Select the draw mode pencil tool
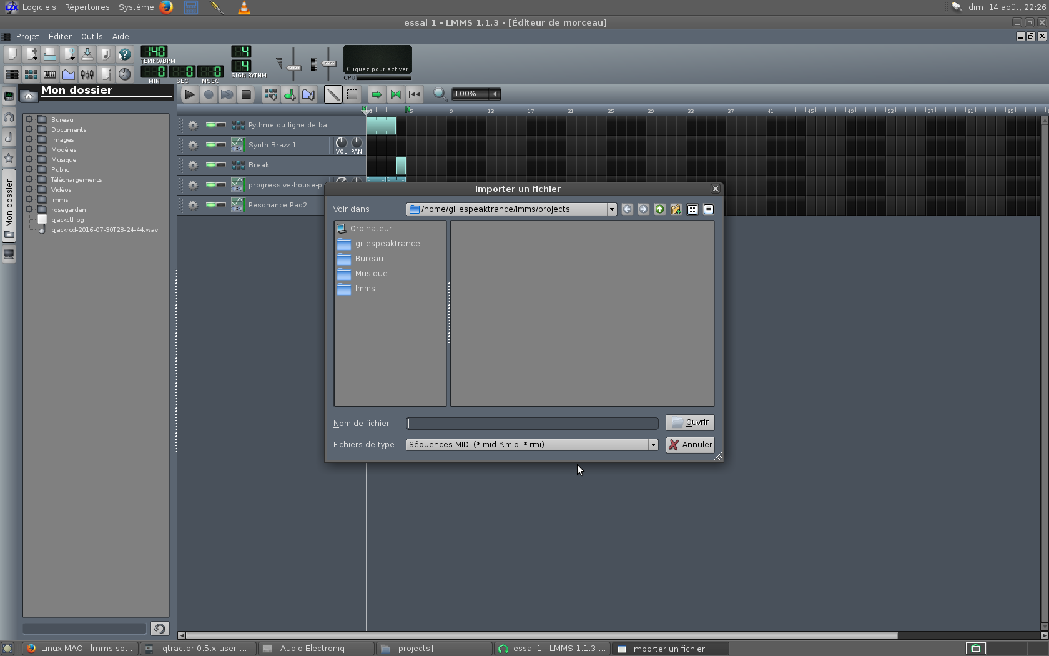1049x656 pixels. click(333, 94)
